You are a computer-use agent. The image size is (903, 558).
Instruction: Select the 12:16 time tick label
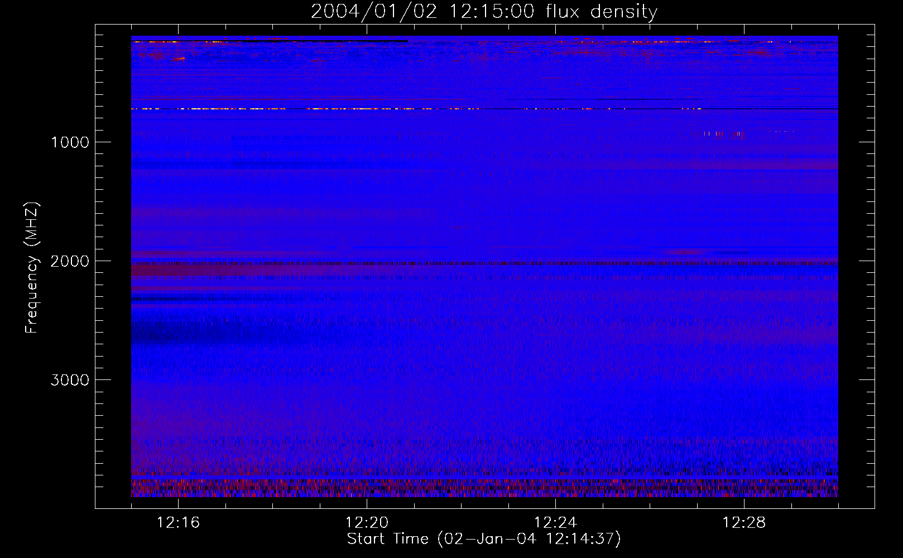[178, 523]
